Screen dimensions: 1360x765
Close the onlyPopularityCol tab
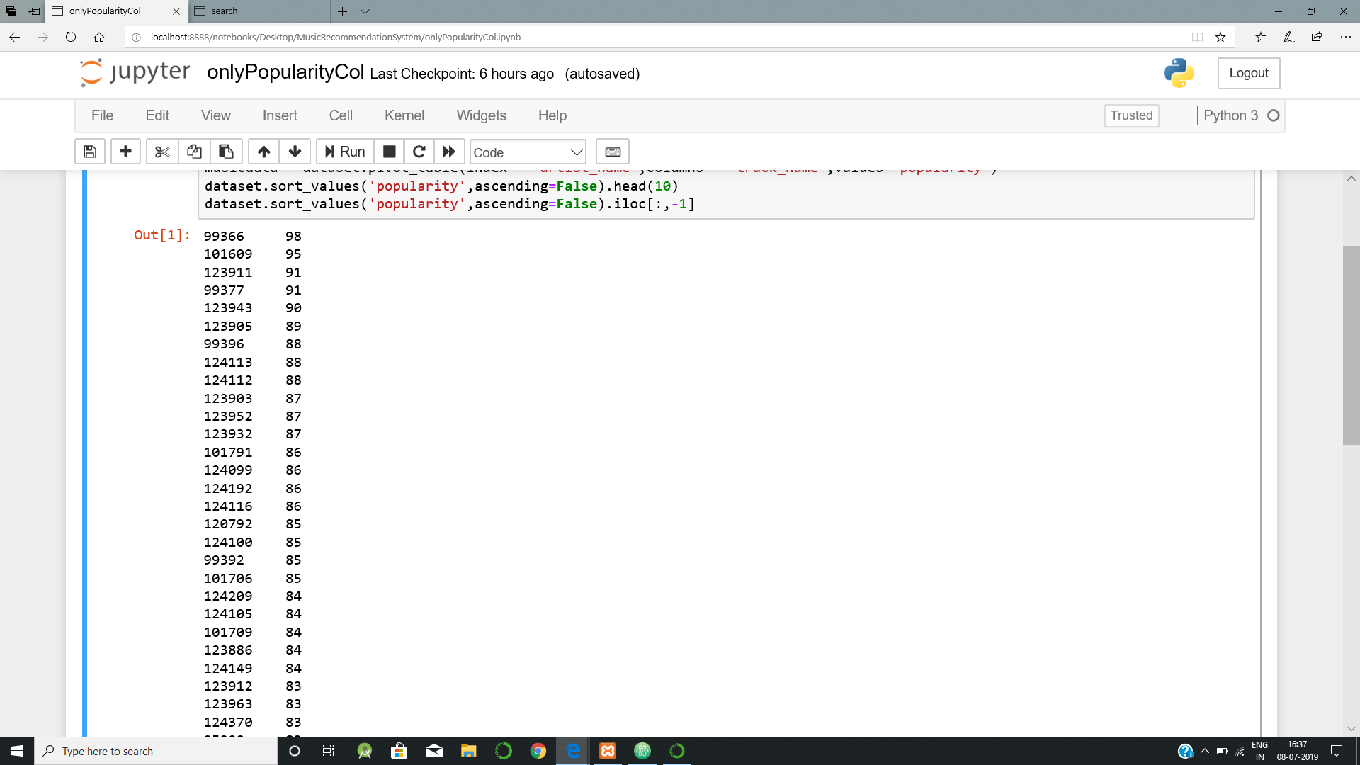pyautogui.click(x=176, y=11)
